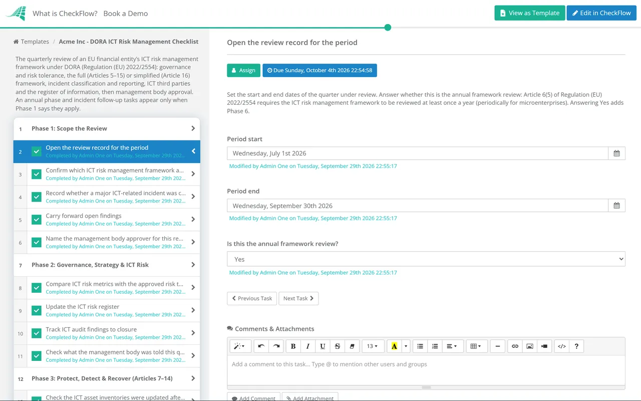Open the Period start calendar picker

coord(616,153)
